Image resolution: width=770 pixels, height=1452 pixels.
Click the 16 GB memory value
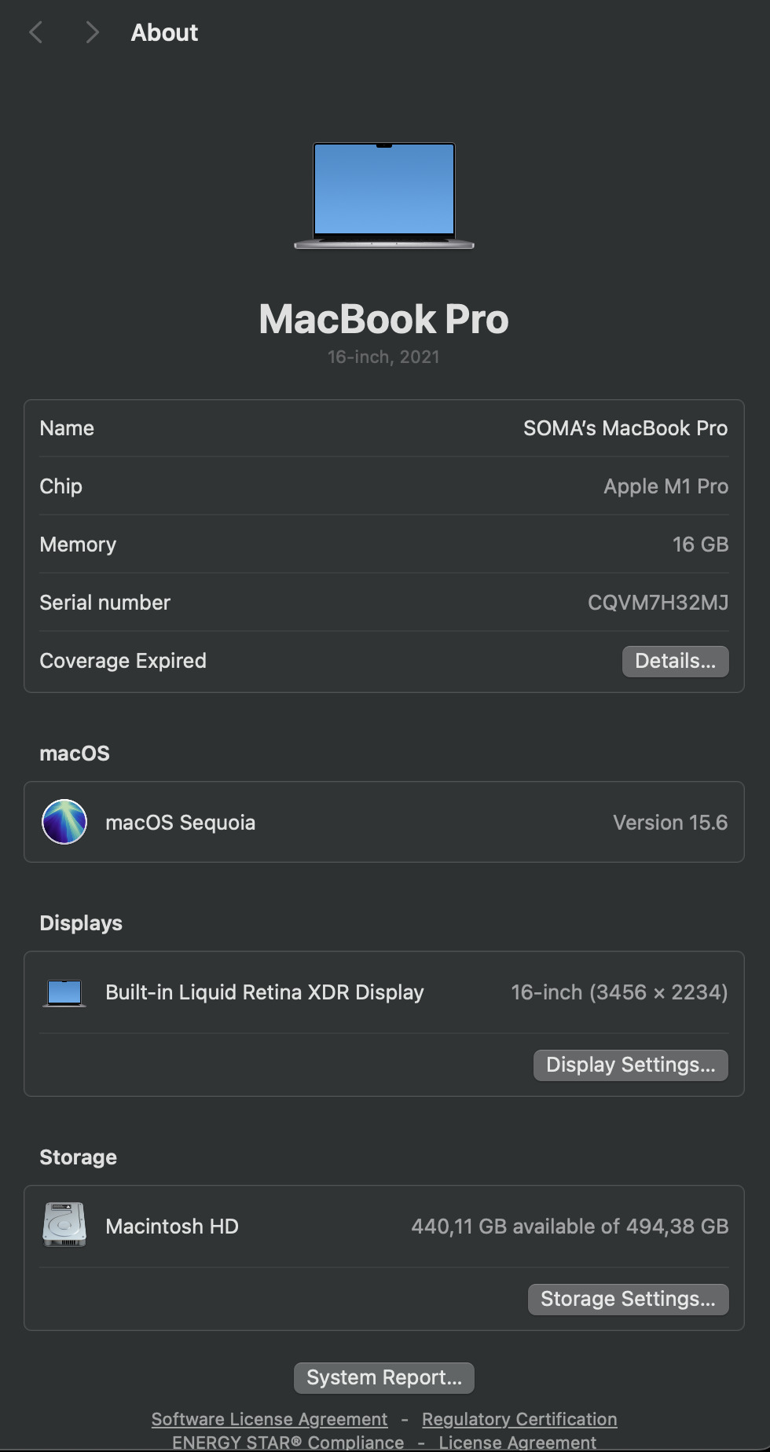[700, 544]
